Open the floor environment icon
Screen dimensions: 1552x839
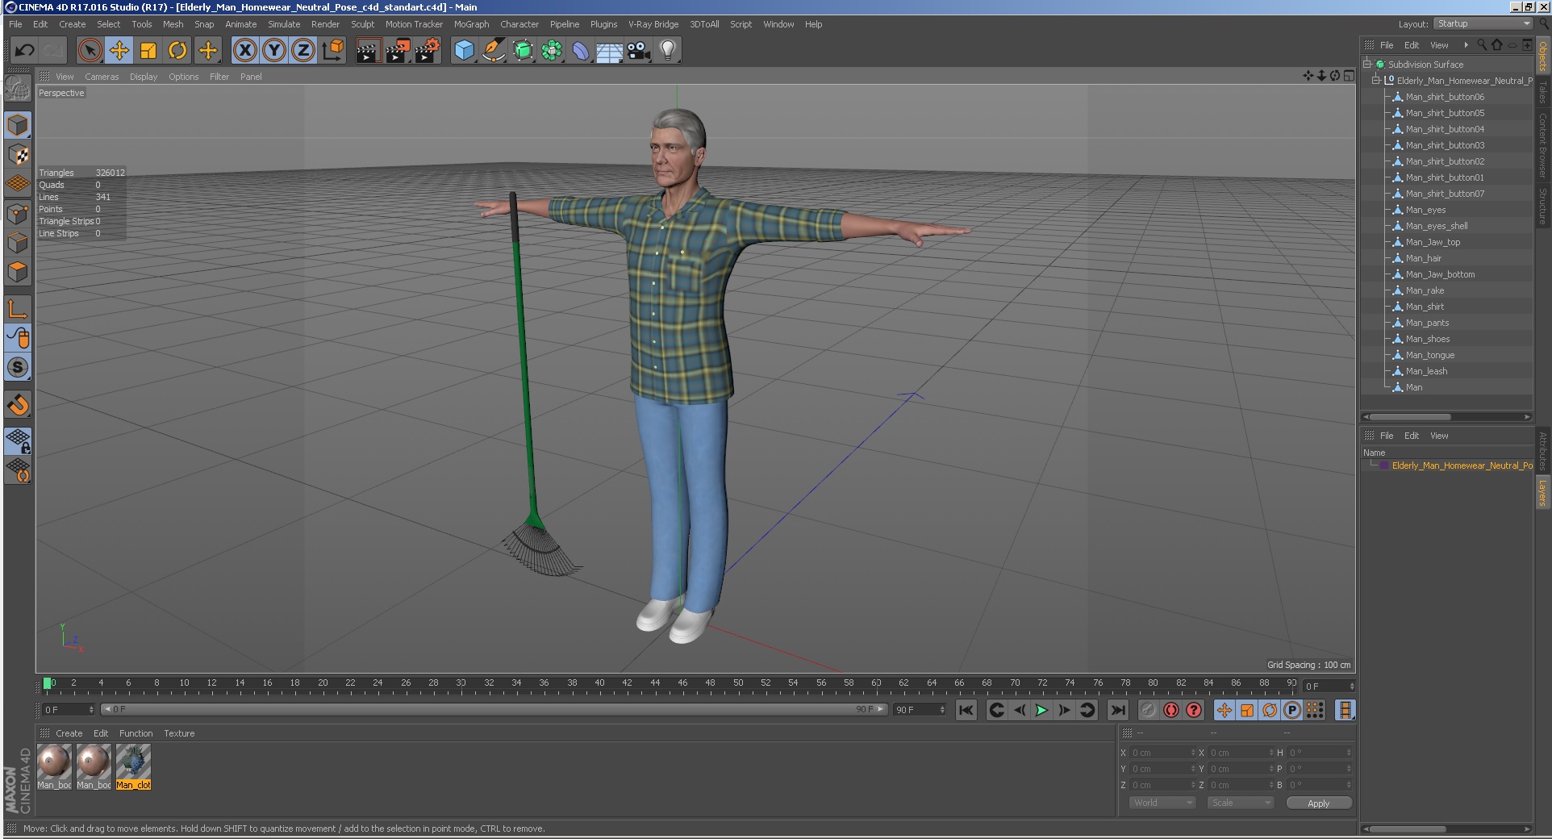pos(610,51)
